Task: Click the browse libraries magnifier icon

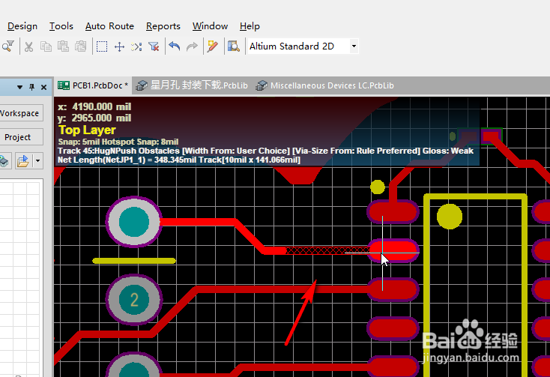Action: [233, 46]
